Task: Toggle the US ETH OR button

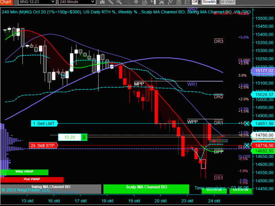Action: point(214,191)
